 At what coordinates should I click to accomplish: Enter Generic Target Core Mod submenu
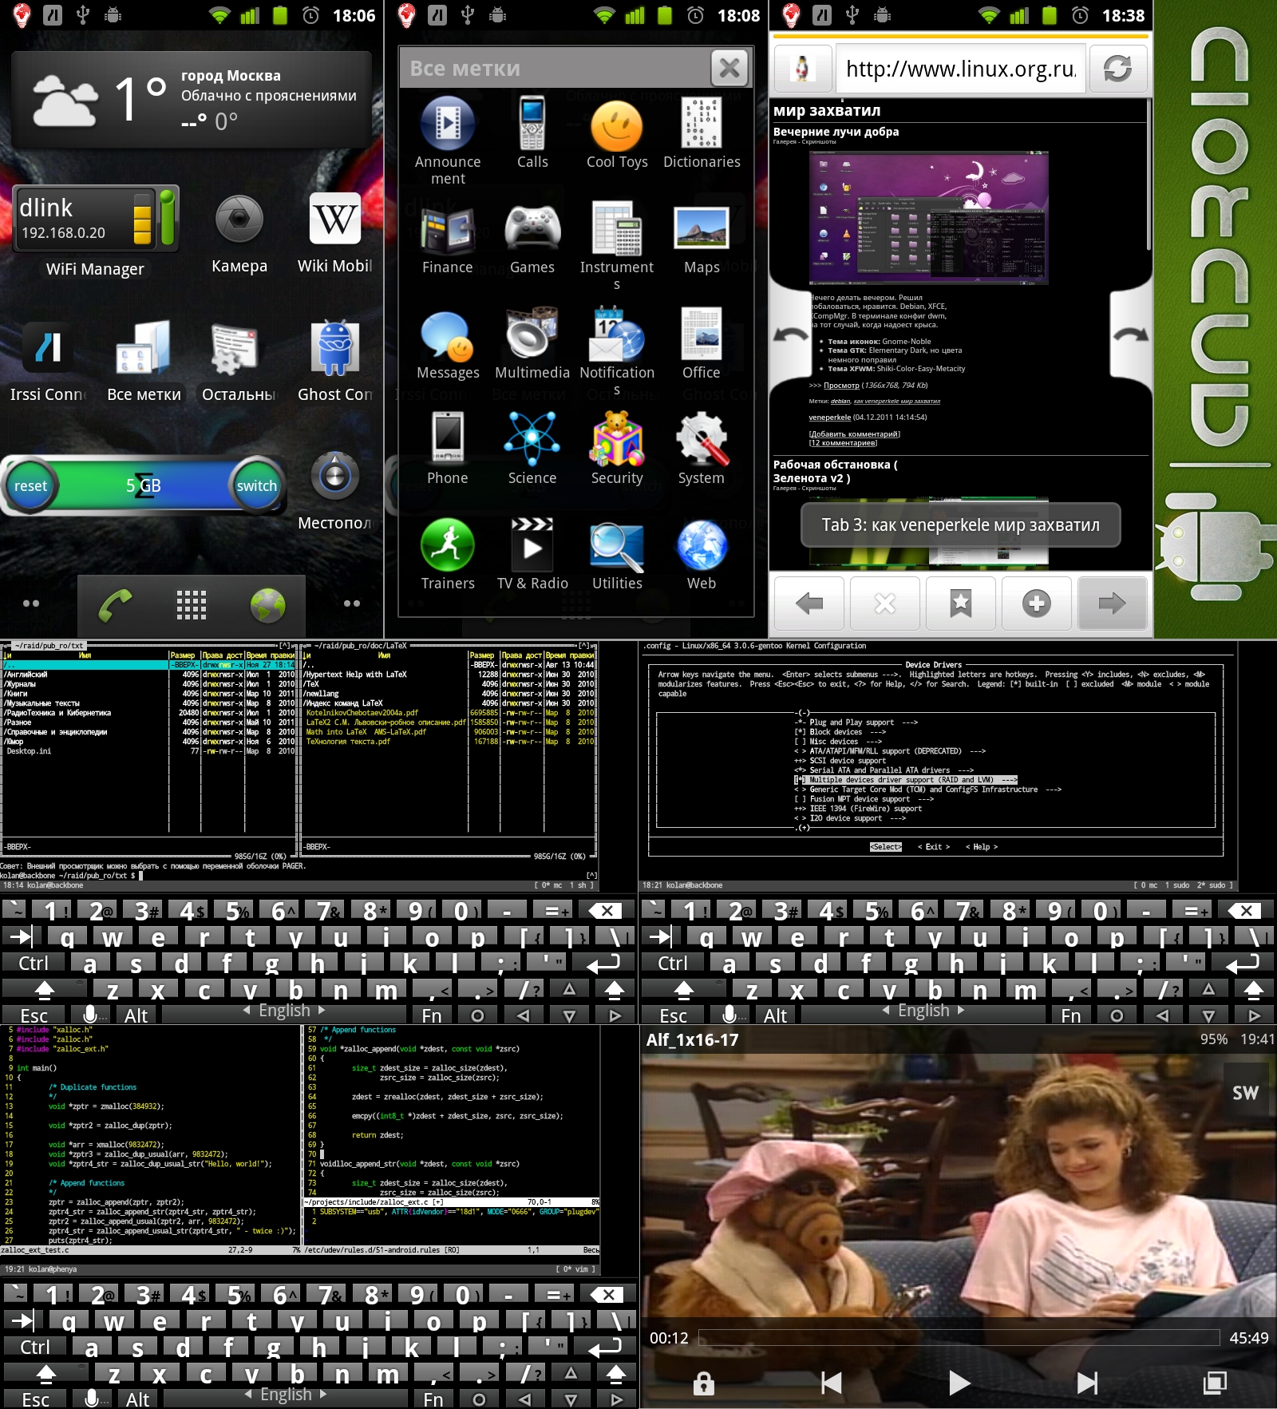tap(927, 790)
